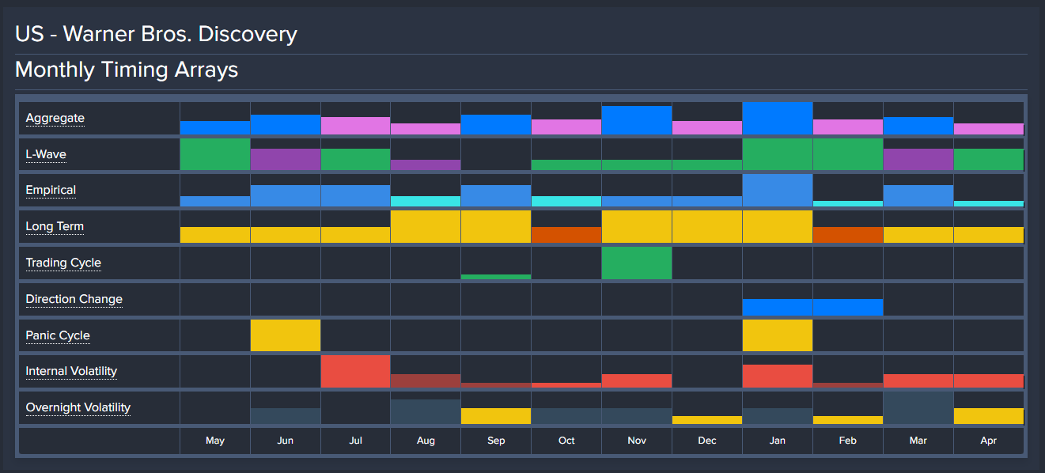Click the blue Aggregate bar for May
Image resolution: width=1045 pixels, height=473 pixels.
(x=215, y=128)
